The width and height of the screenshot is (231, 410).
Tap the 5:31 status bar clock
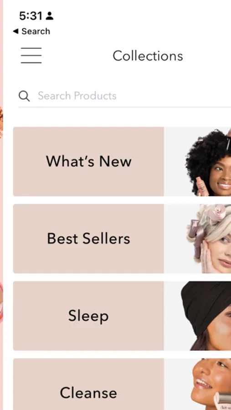pos(31,16)
